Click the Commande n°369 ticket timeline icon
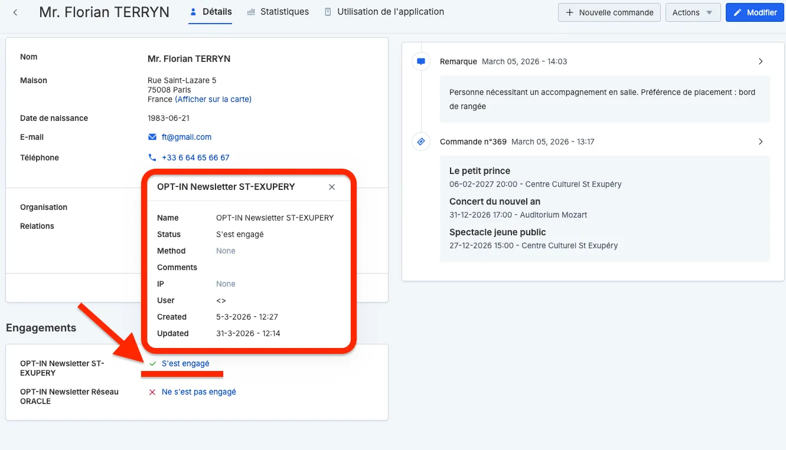Viewport: 786px width, 450px height. click(421, 142)
